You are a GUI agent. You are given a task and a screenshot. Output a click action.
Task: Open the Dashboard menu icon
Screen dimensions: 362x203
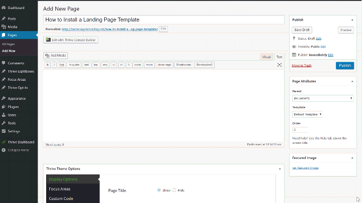tap(4, 8)
